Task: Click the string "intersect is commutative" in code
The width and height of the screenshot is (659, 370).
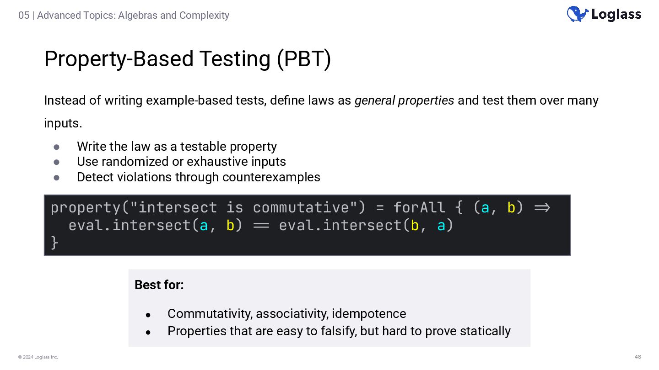Action: pos(244,208)
